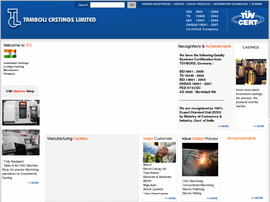This screenshot has width=270, height=202.
Task: Open Vendor Registration page
Action: (156, 4)
